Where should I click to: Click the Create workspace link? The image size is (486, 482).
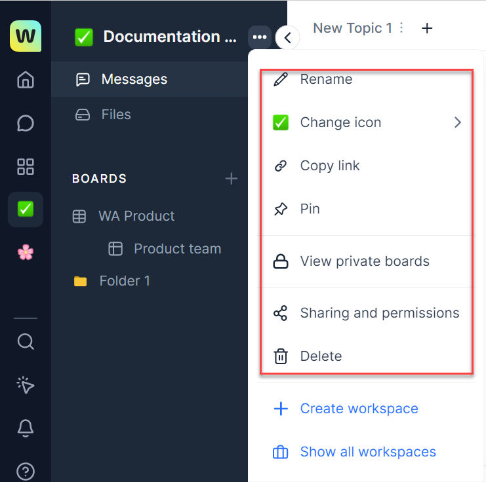(358, 409)
